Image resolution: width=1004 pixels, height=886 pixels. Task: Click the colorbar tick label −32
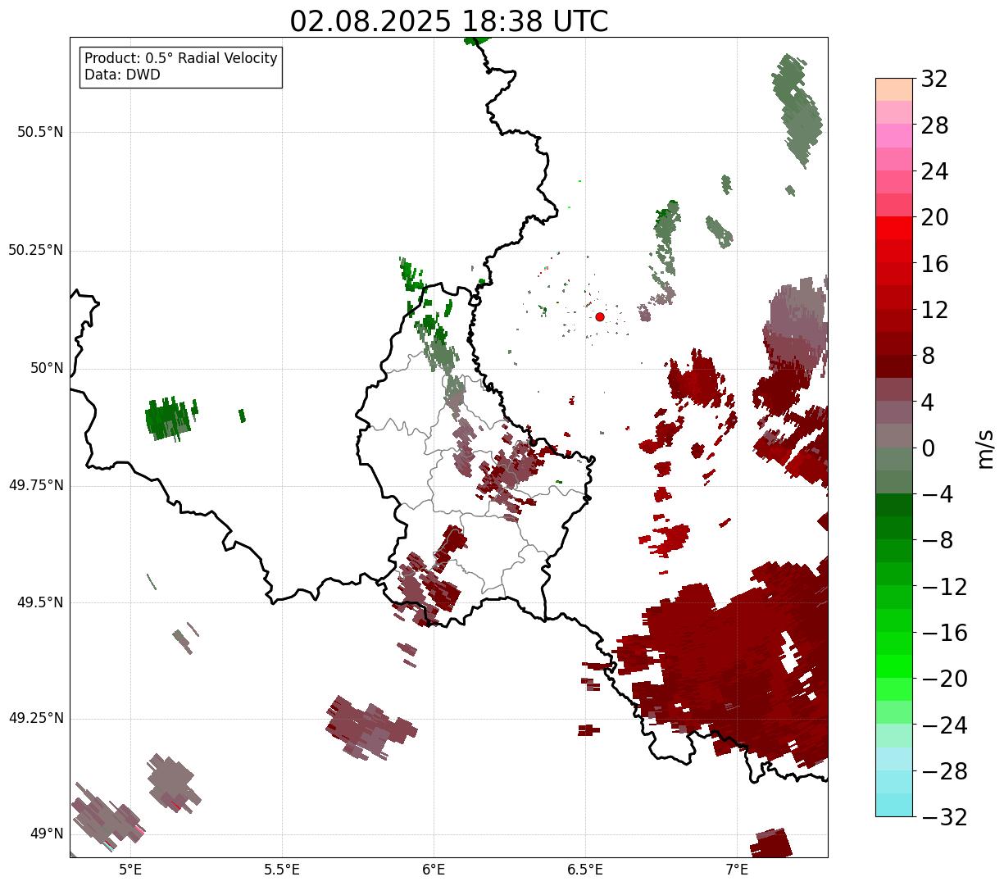(944, 817)
